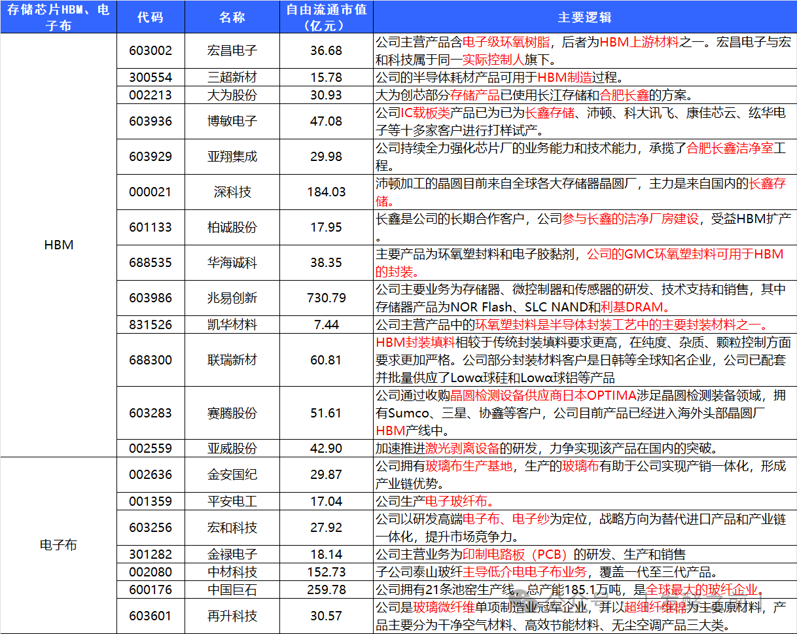The height and width of the screenshot is (634, 797).
Task: Click the market value "15.78"
Action: [x=327, y=77]
